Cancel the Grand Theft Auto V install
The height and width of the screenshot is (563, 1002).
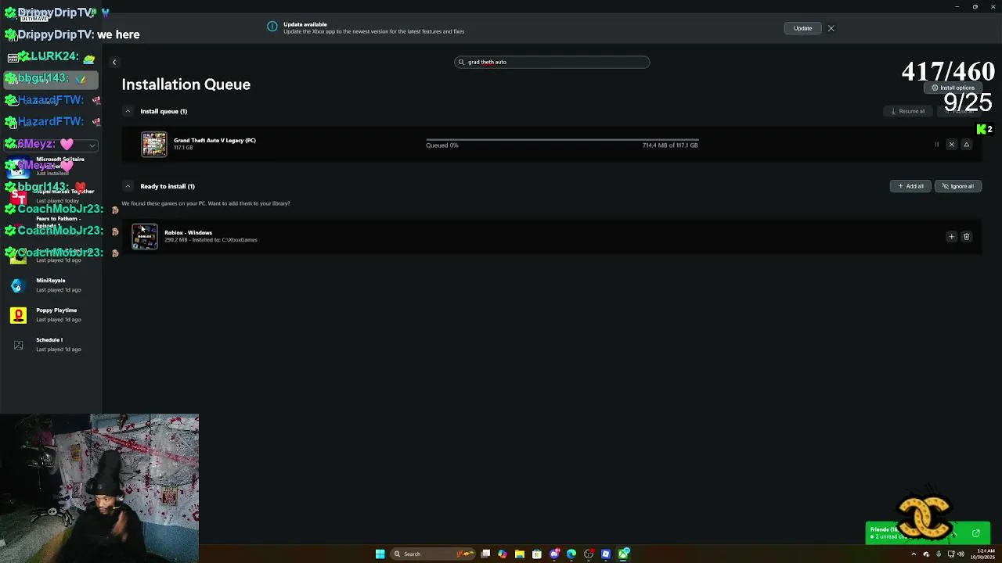point(952,145)
